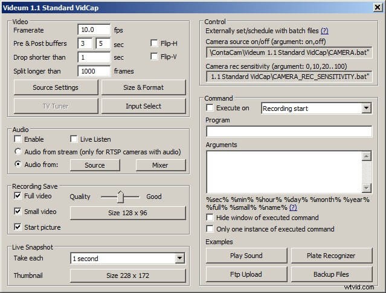Click the Plate Recognizer example button
The image size is (386, 293).
[x=332, y=256]
